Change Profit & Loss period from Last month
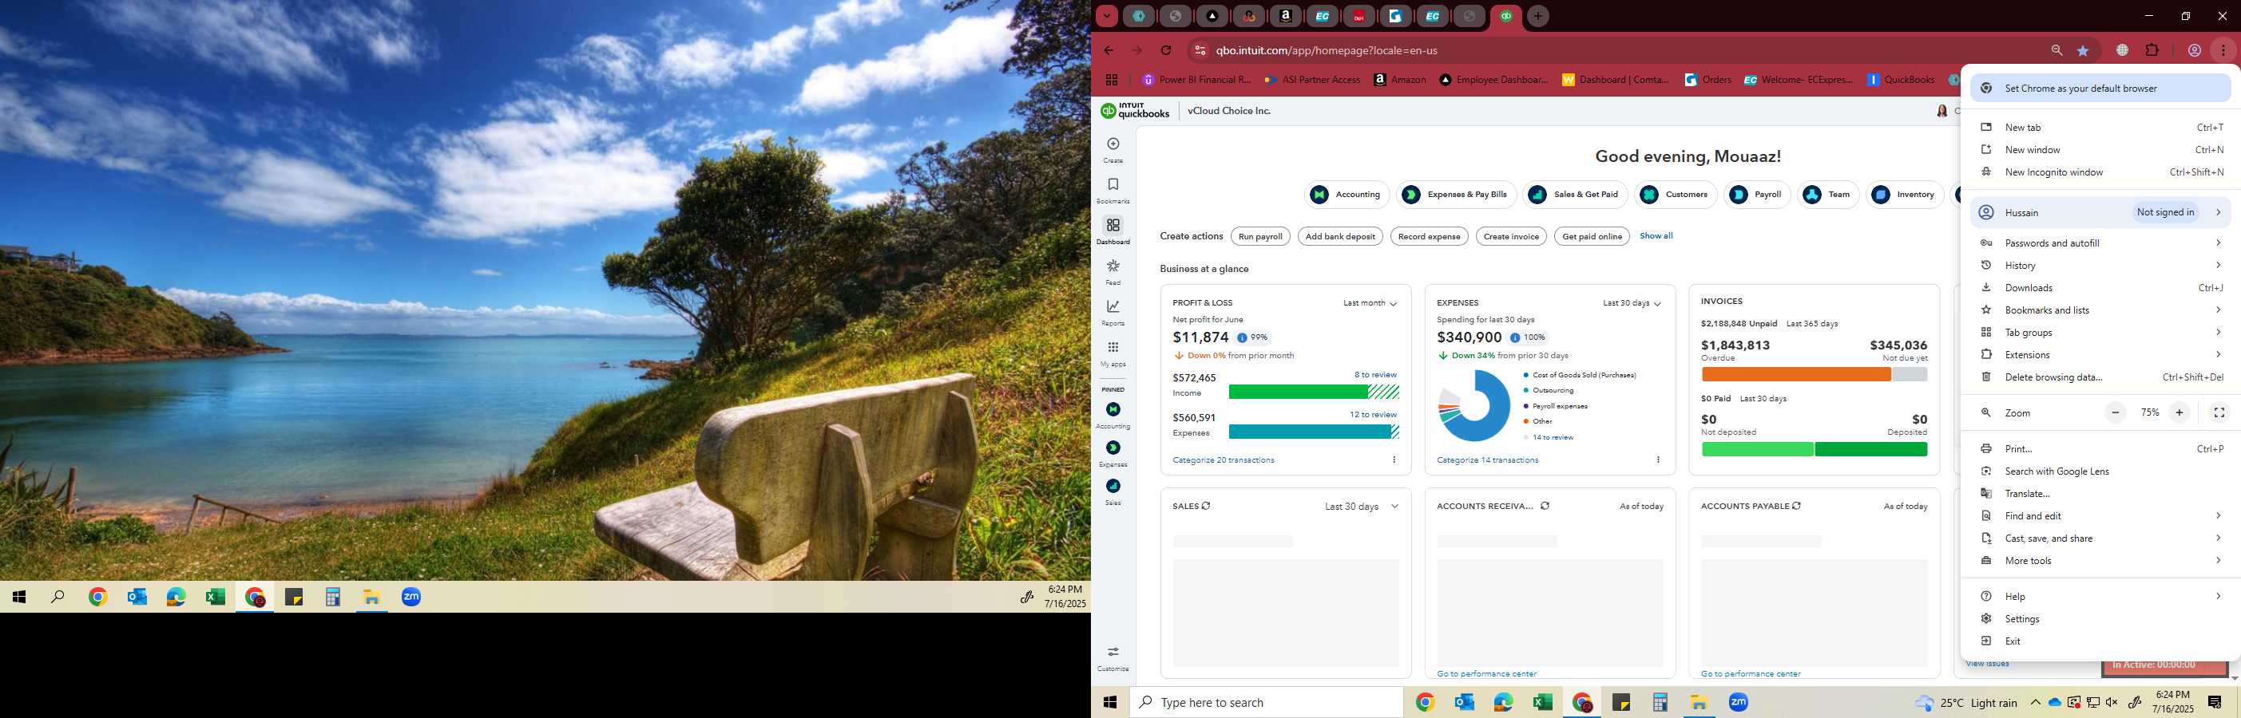This screenshot has width=2241, height=718. tap(1370, 303)
